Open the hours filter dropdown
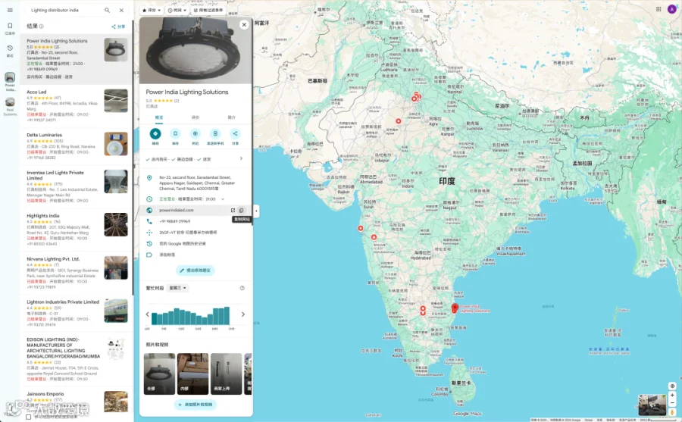This screenshot has height=422, width=682. click(177, 10)
